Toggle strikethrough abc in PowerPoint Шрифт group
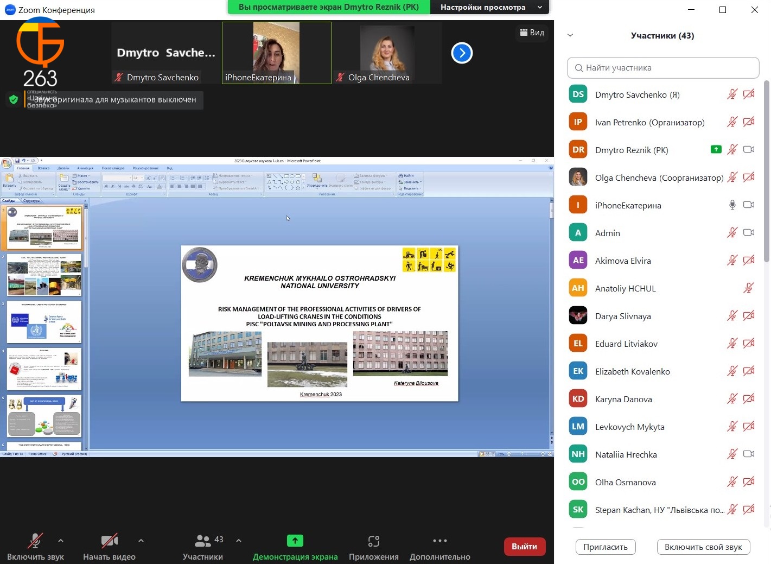Screen dimensions: 771x564 (x=126, y=186)
